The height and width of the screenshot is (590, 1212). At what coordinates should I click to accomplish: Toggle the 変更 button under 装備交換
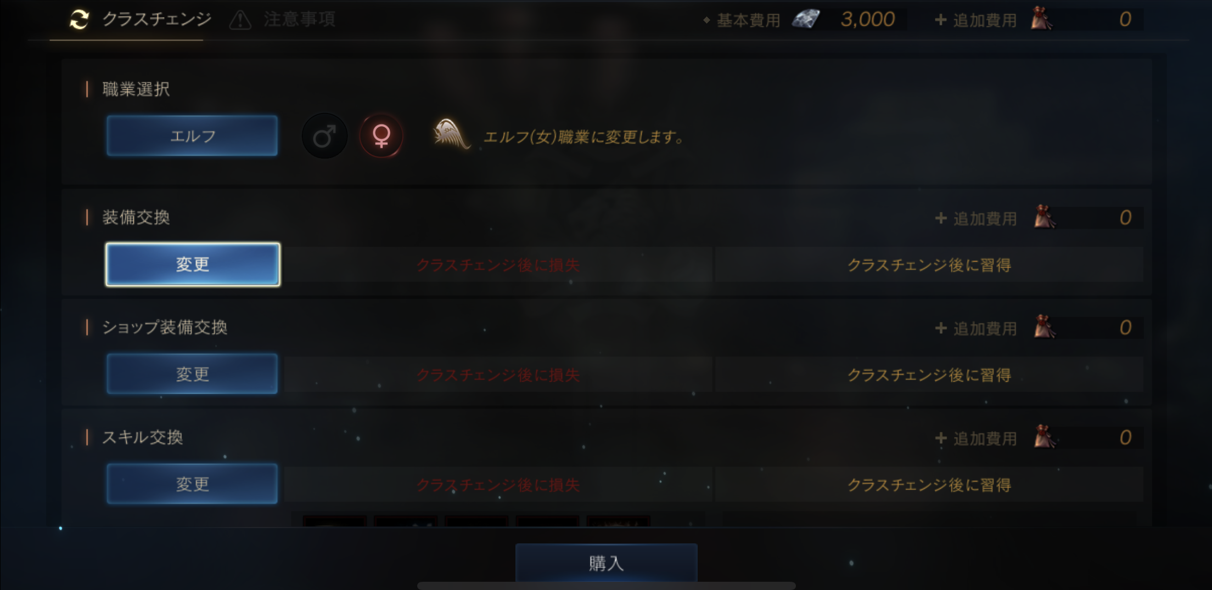point(193,264)
